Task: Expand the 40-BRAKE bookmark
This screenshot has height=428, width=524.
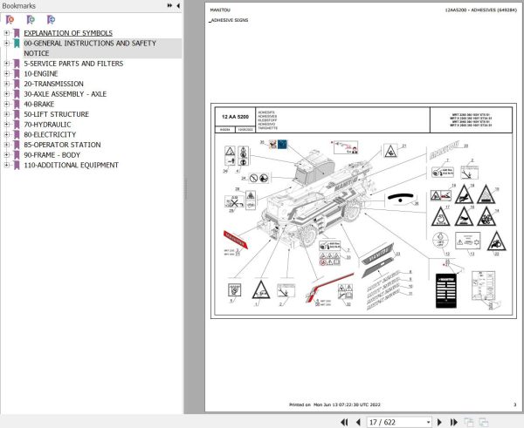Action: (x=6, y=104)
